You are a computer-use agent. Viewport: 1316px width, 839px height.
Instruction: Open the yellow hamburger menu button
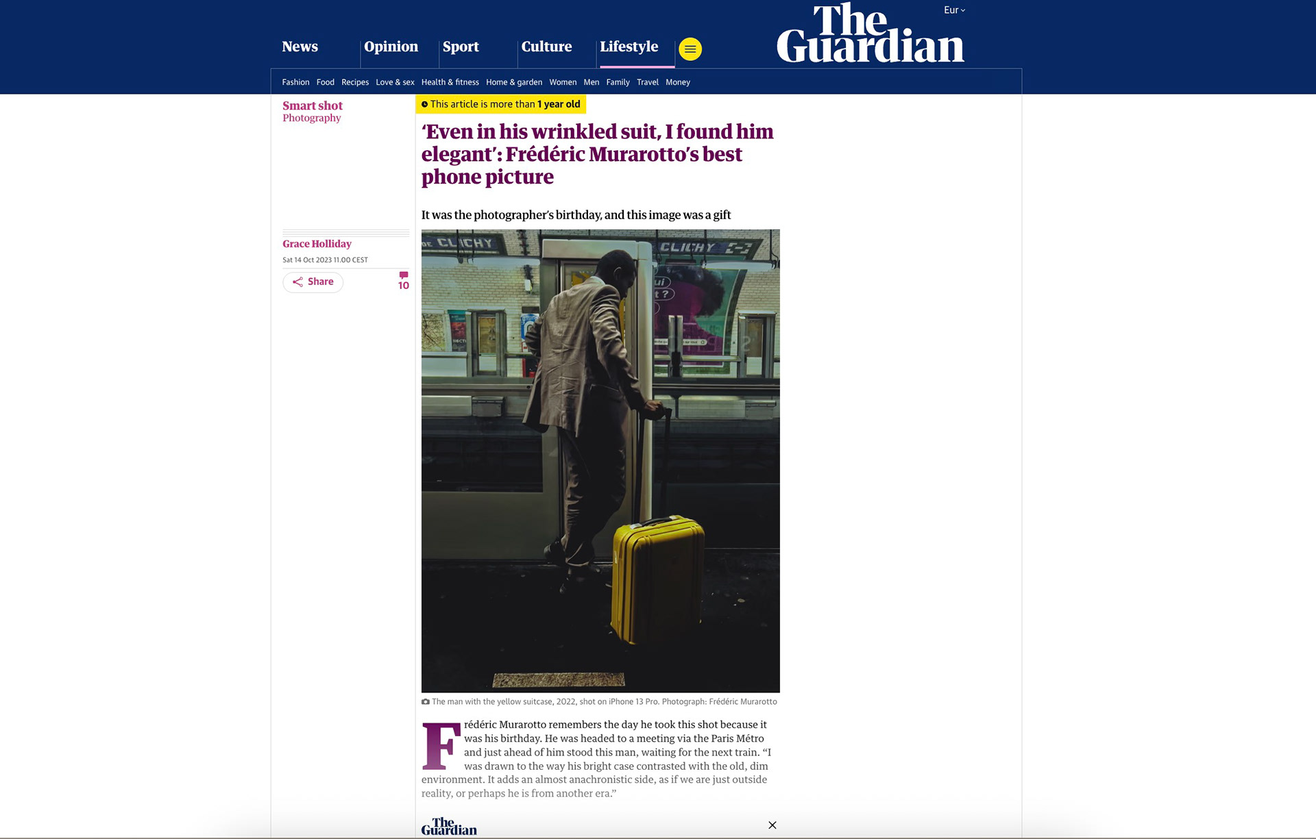[690, 49]
